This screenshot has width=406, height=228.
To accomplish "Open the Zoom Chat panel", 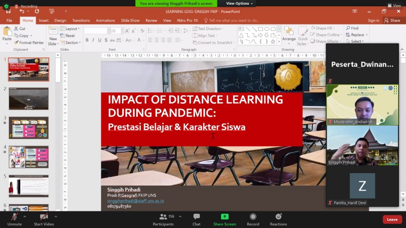I will pos(196,217).
